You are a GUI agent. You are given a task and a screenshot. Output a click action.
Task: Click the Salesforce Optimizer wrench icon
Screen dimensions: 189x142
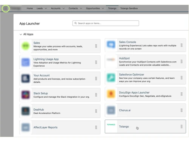click(x=111, y=78)
